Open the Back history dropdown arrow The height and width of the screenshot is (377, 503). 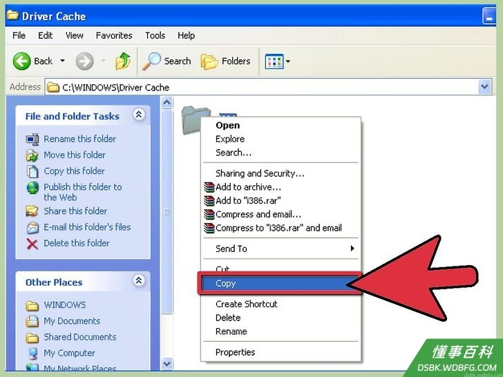[x=63, y=61]
